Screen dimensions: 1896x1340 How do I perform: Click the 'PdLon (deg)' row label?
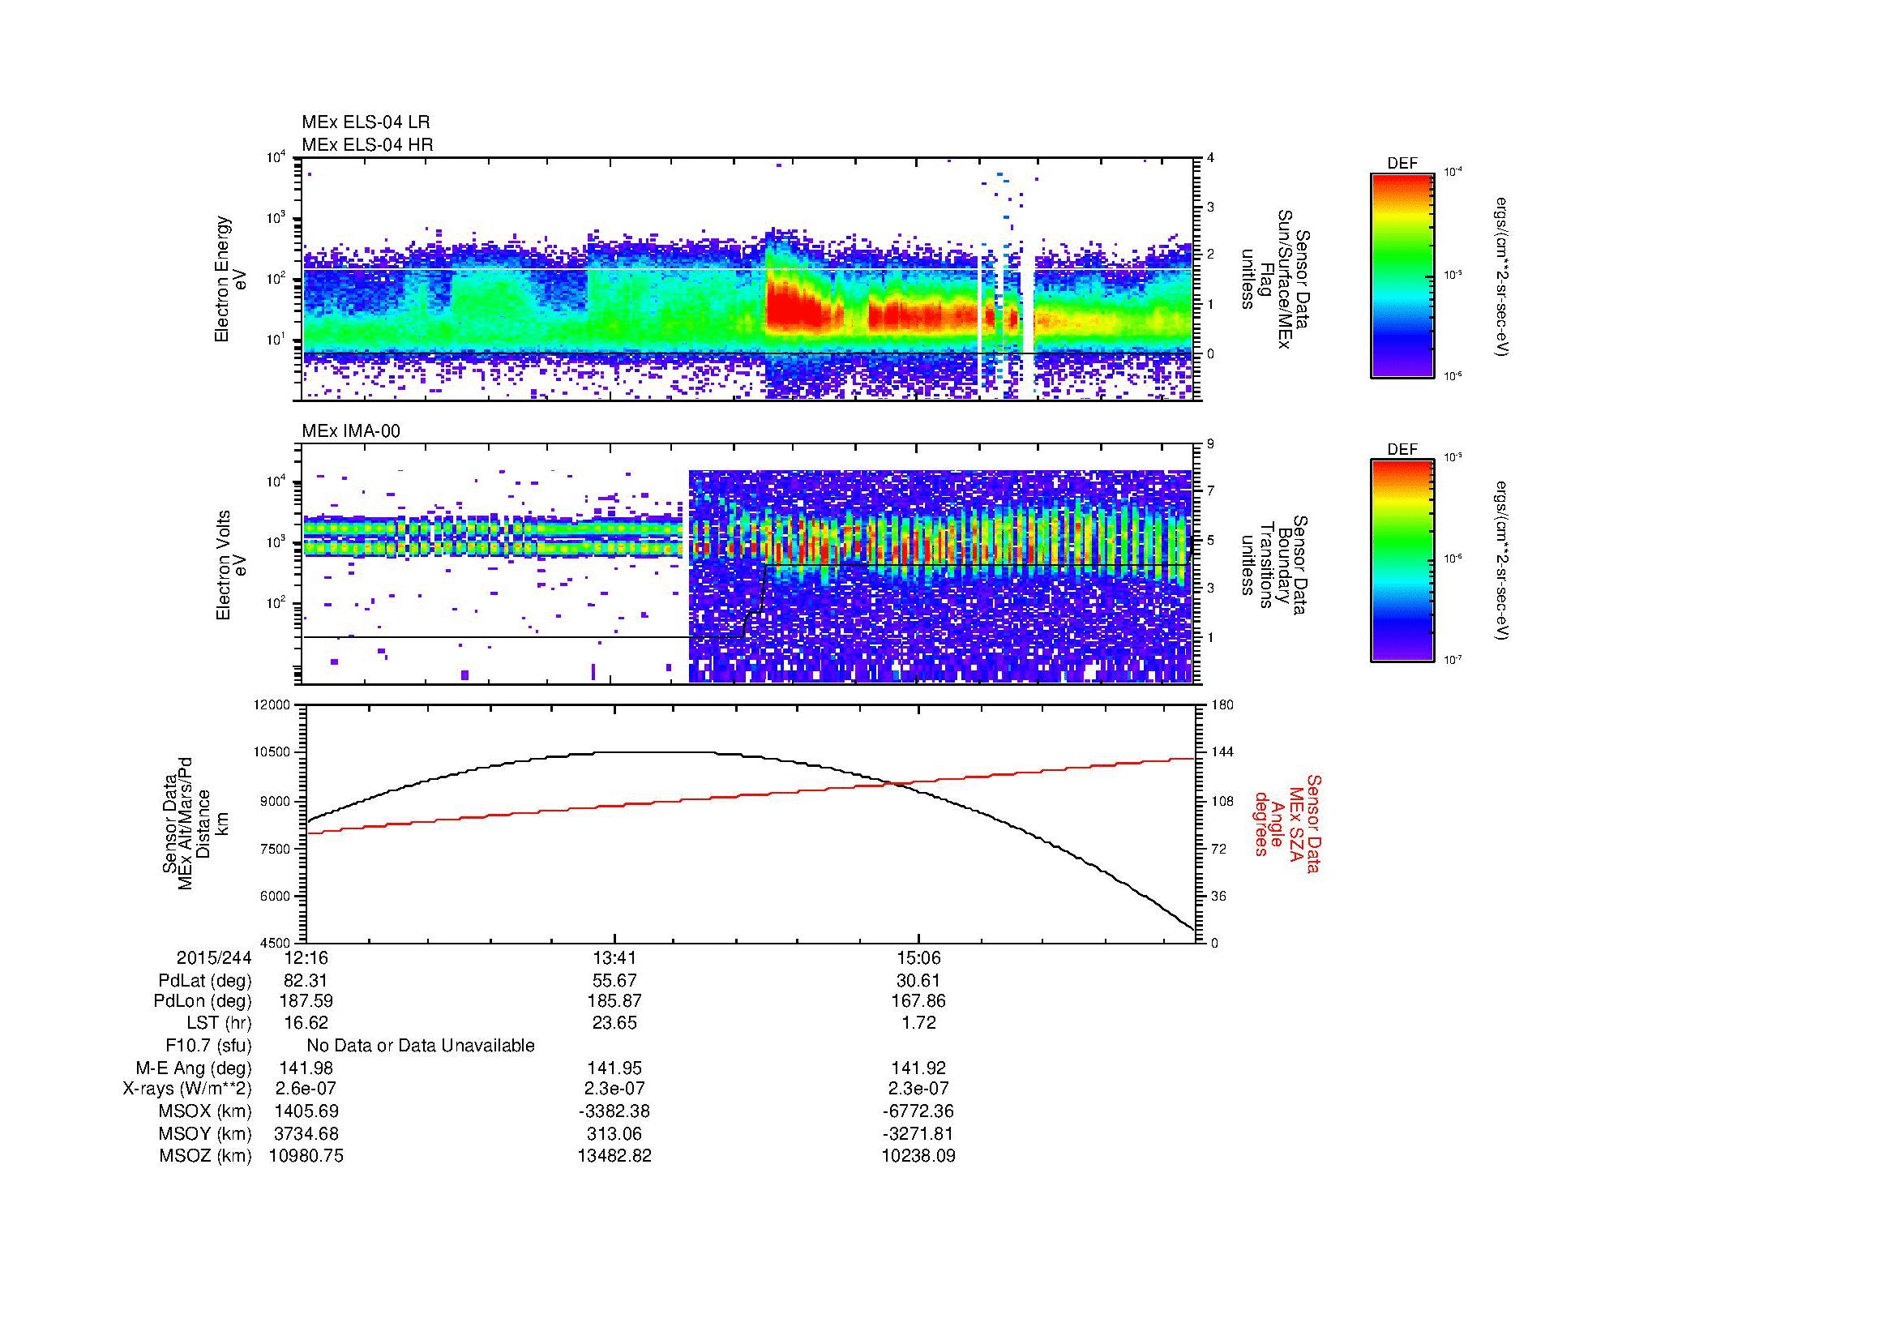[205, 1001]
